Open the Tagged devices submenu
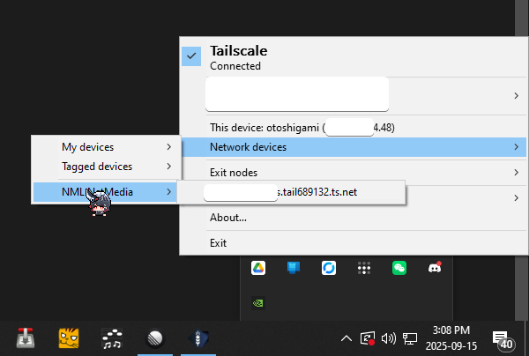 tap(105, 167)
